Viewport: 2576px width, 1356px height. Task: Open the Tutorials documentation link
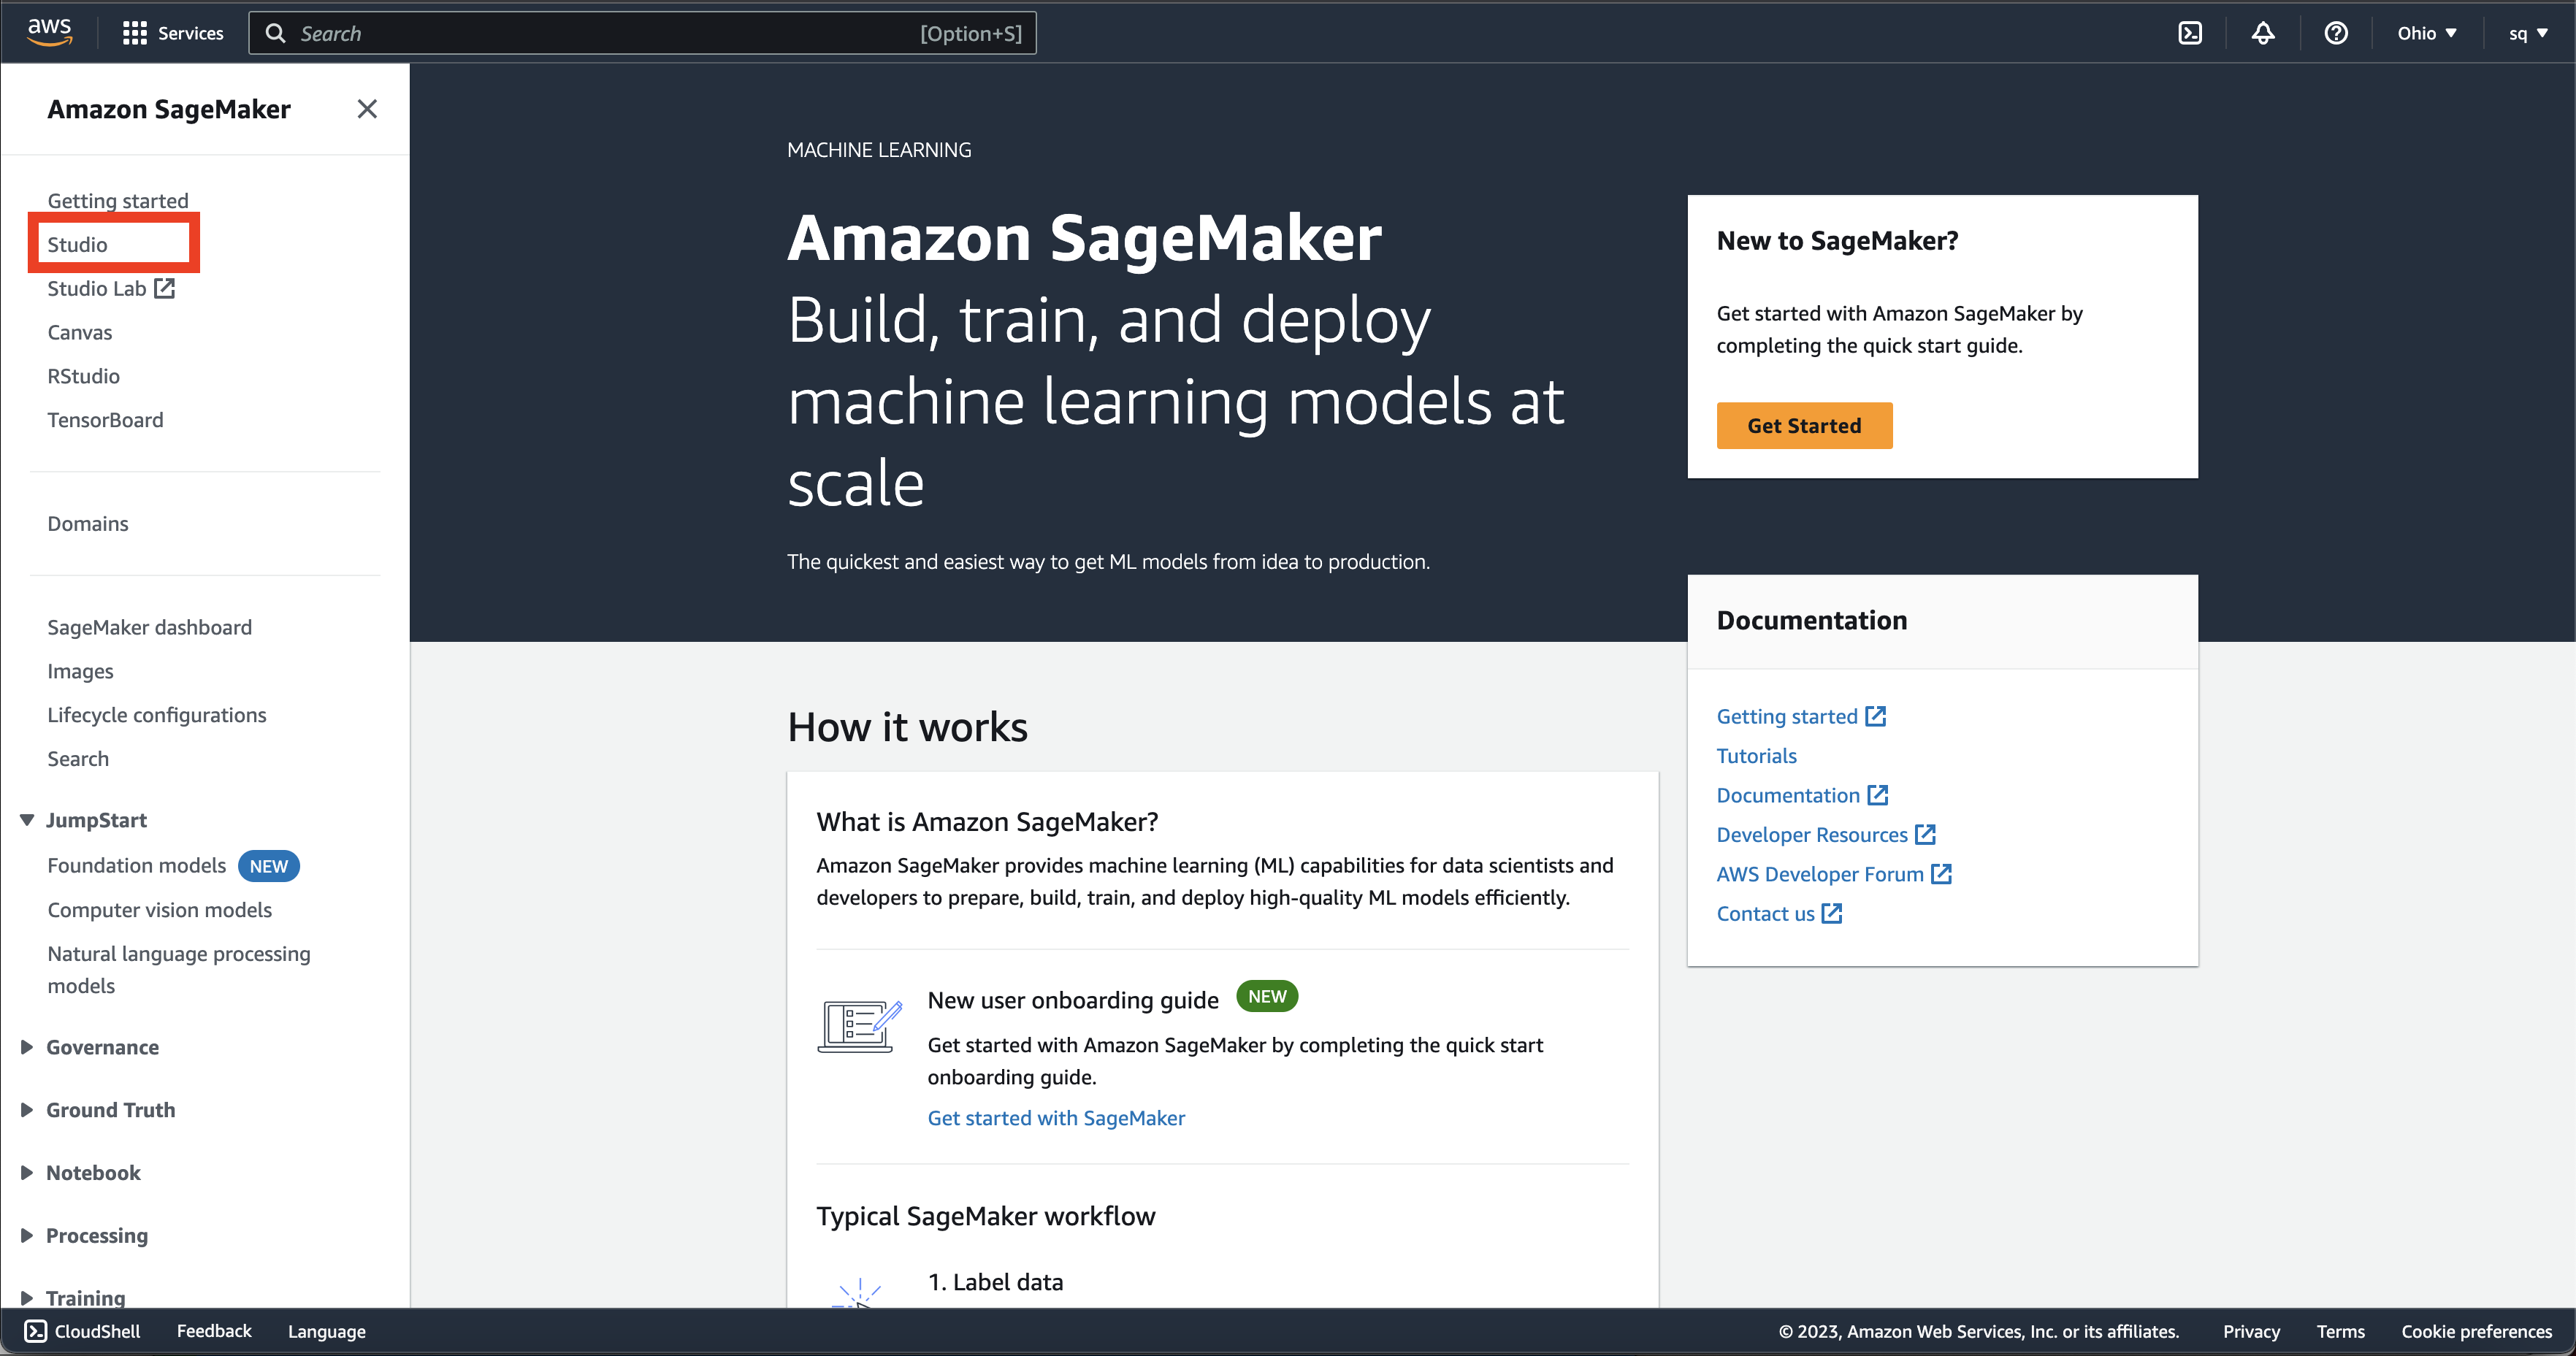tap(1756, 755)
